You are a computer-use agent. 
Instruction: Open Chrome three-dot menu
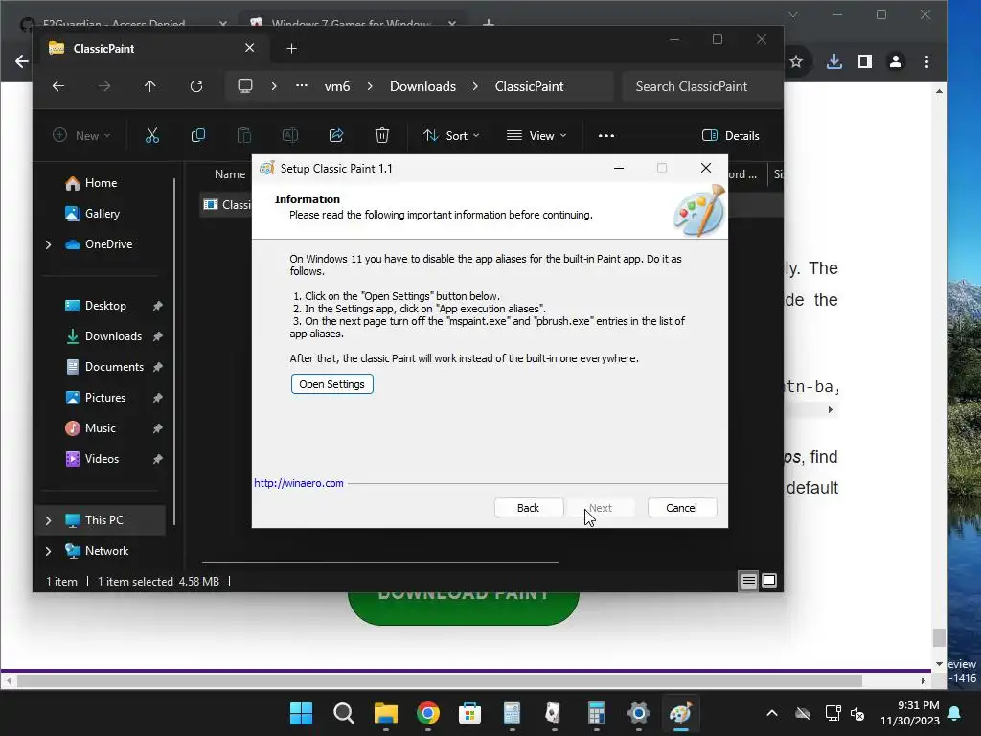(x=926, y=61)
